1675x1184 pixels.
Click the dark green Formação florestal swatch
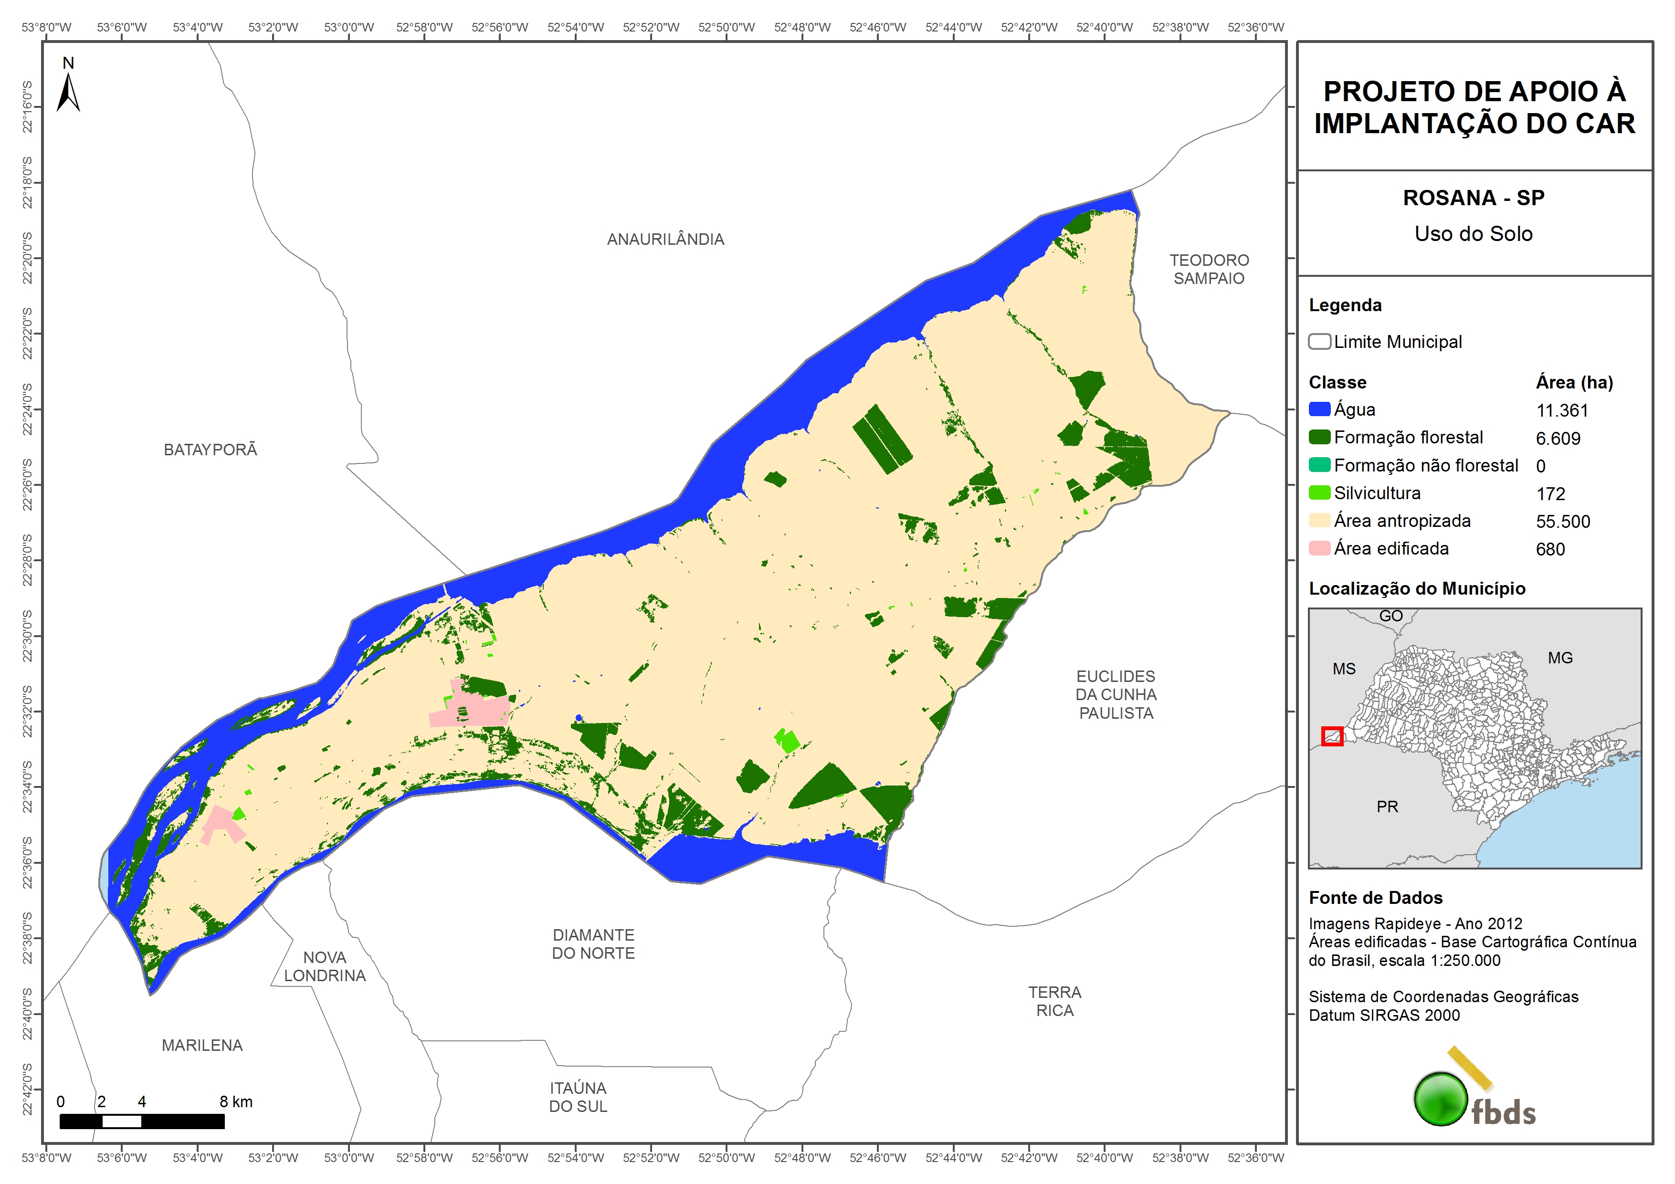[x=1319, y=437]
